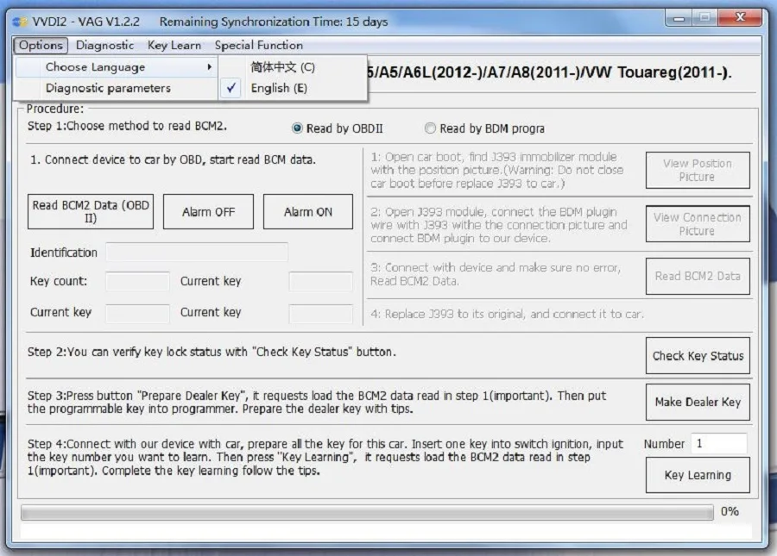Click the Make Dealer Key button
The height and width of the screenshot is (556, 777).
pyautogui.click(x=698, y=403)
